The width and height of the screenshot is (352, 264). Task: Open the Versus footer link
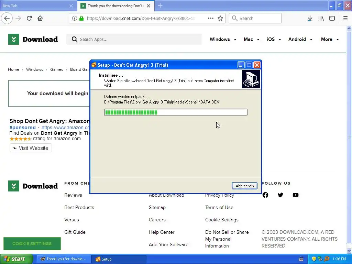coord(71,220)
